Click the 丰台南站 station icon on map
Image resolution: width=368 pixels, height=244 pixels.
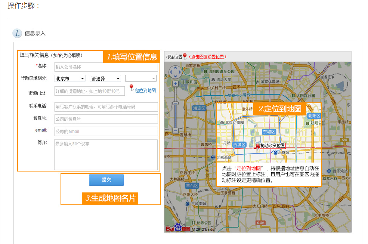point(187,203)
